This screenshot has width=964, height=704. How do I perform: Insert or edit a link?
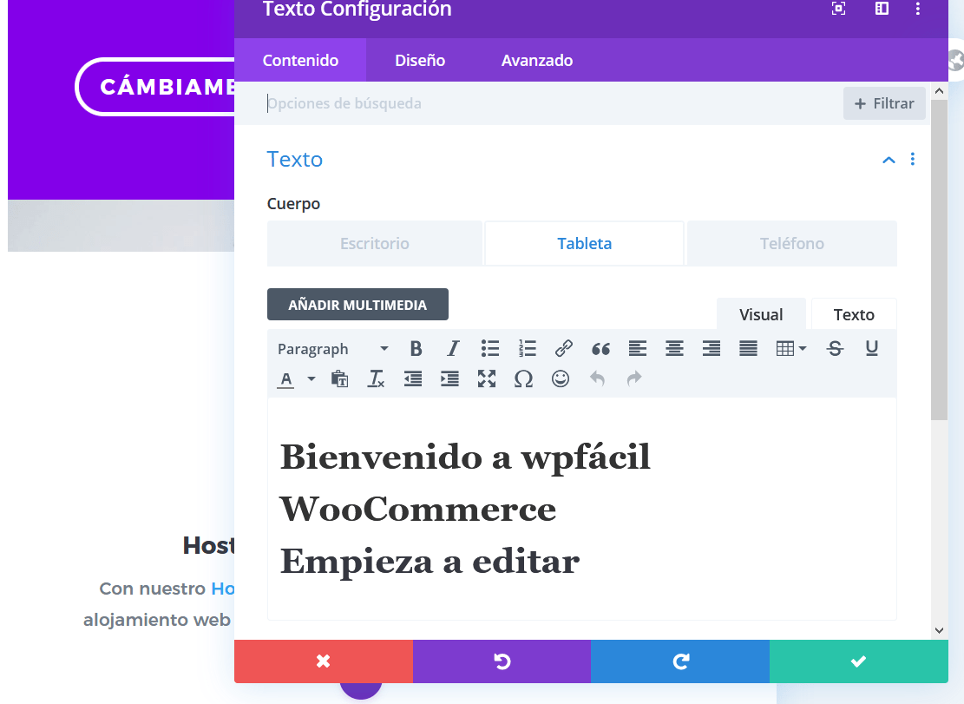(x=564, y=349)
